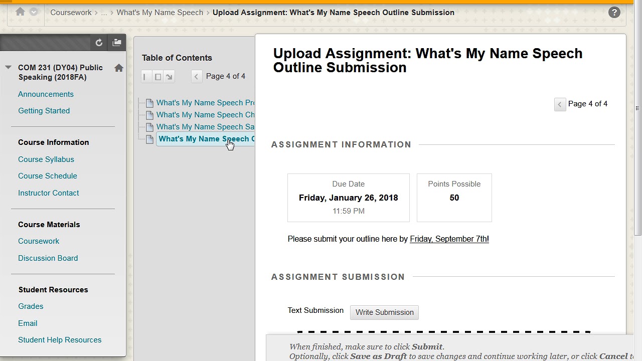Screen dimensions: 642x361
Task: Open Grades under Student Resources
Action: click(31, 306)
